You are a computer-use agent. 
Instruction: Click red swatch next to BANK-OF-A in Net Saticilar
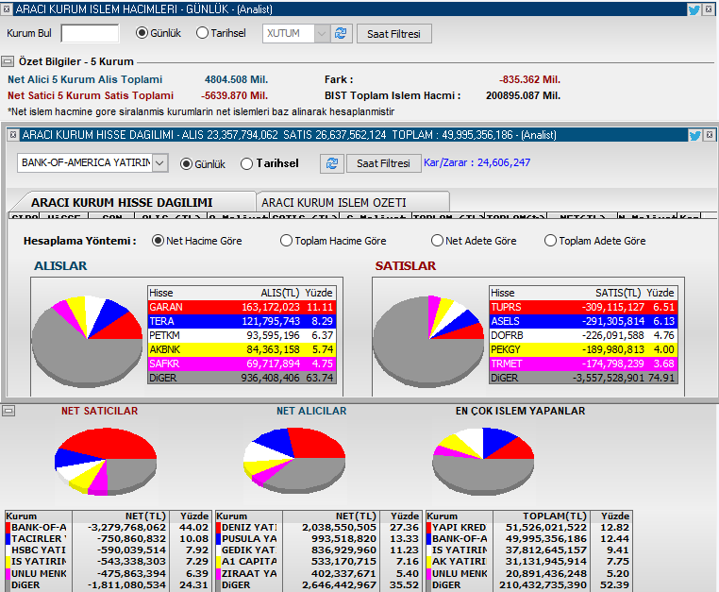tap(8, 527)
